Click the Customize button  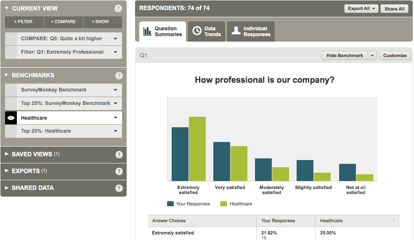[394, 55]
